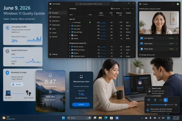Image resolution: width=182 pixels, height=121 pixels.
Task: Click the Low Latency Mode link
Action: (x=18, y=57)
